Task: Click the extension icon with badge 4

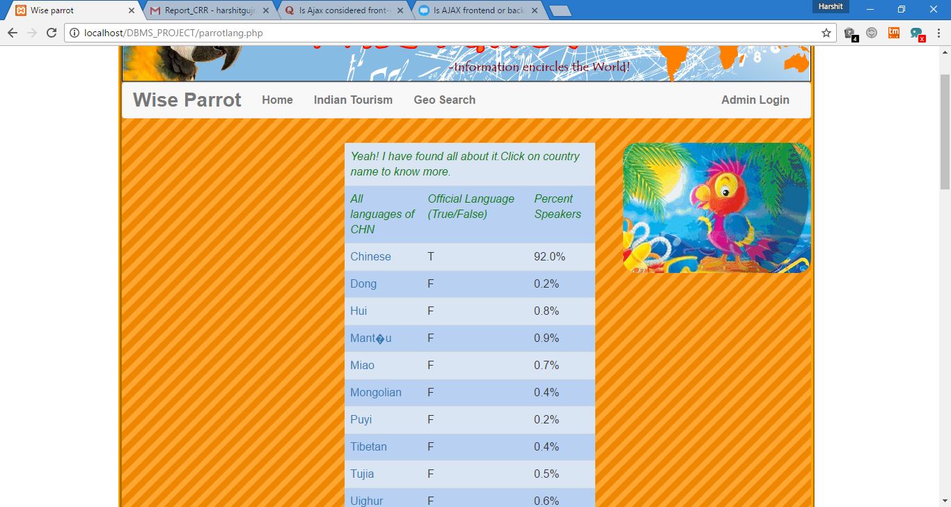Action: [850, 33]
